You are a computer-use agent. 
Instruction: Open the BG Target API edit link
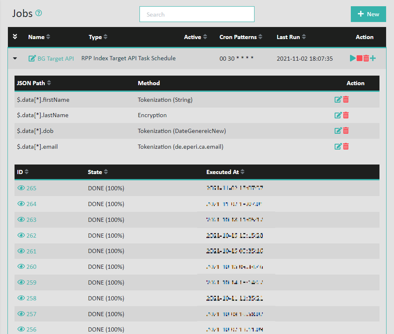(51, 58)
